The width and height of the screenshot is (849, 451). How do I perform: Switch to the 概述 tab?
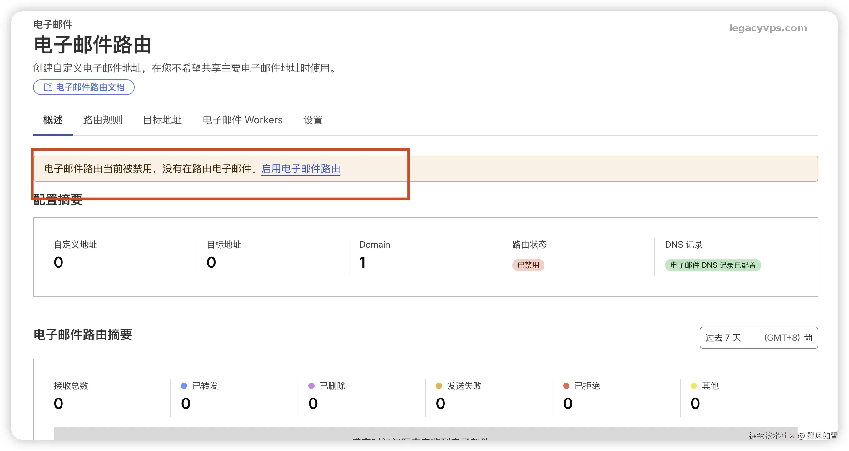point(53,120)
